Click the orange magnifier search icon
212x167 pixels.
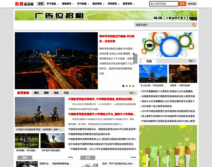coord(194,25)
